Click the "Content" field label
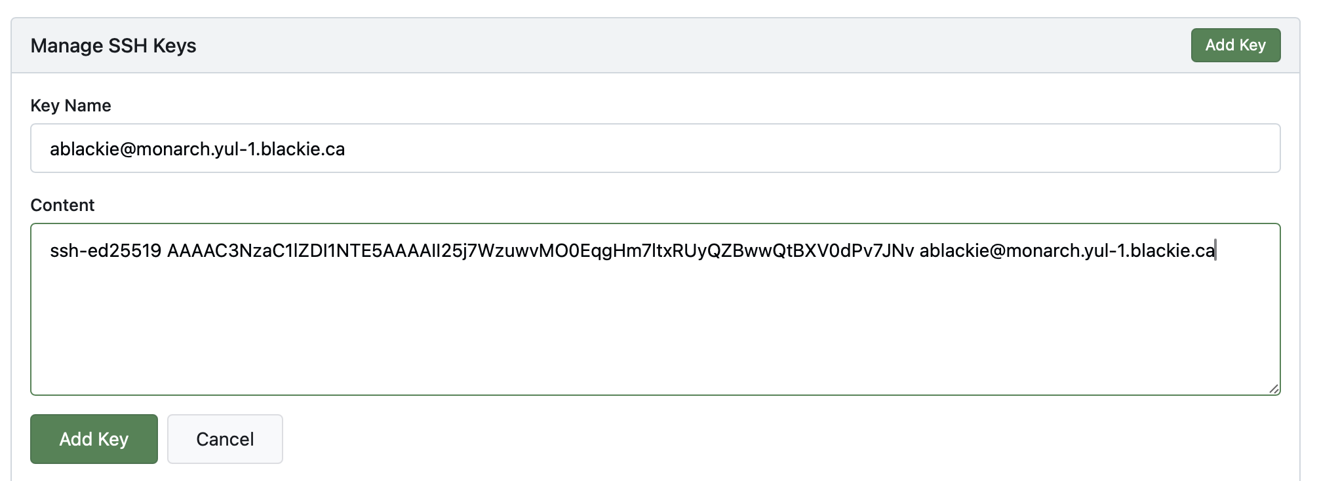 (62, 205)
